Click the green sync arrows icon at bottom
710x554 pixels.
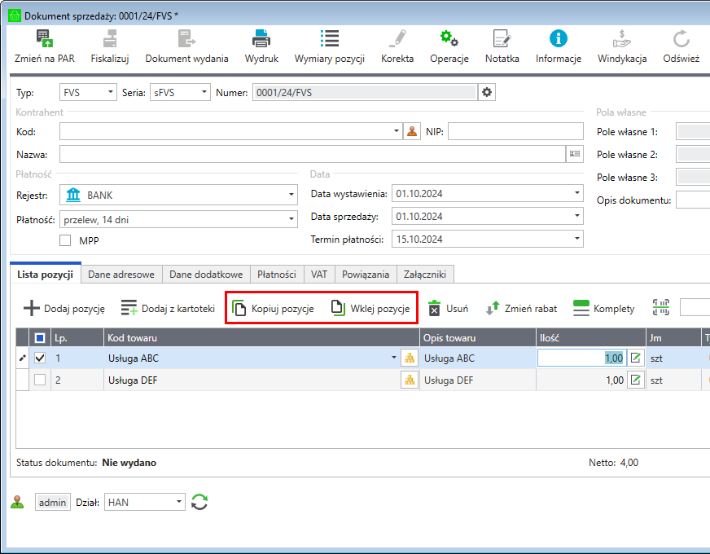click(x=199, y=502)
